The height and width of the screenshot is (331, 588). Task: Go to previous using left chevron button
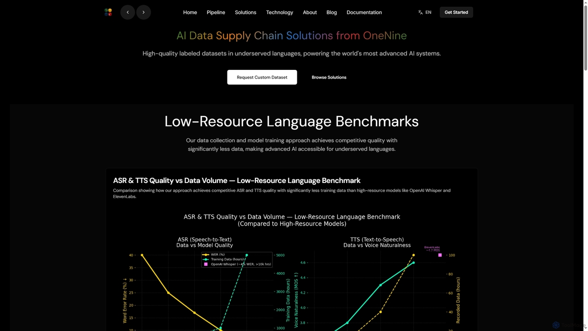pyautogui.click(x=128, y=12)
